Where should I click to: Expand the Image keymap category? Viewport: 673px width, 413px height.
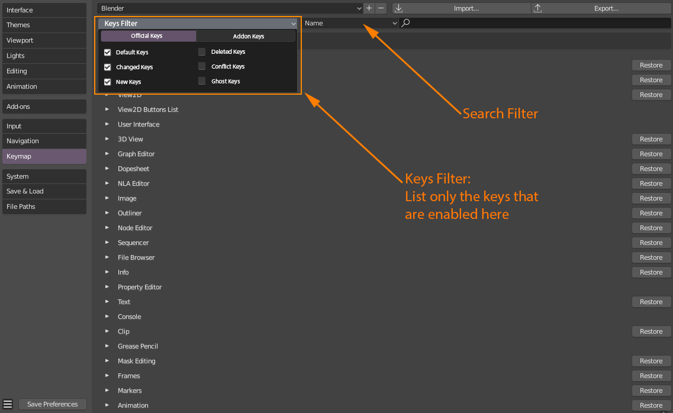pos(107,198)
